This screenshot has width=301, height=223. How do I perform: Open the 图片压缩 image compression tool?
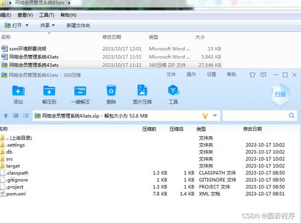142,90
